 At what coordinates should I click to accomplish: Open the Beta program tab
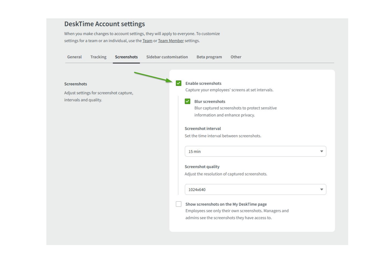pyautogui.click(x=209, y=57)
